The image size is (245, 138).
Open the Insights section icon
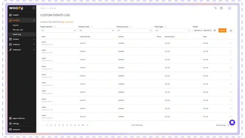click(10, 15)
